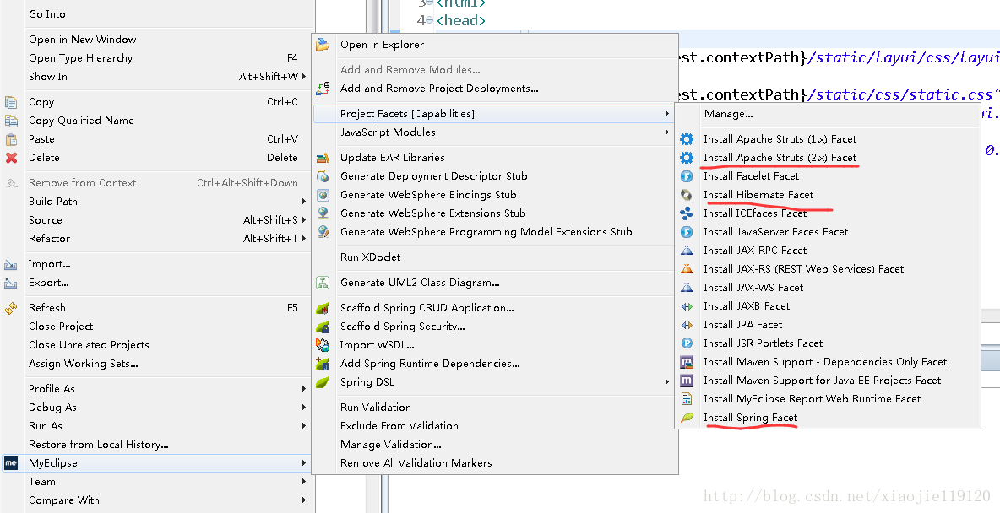The height and width of the screenshot is (513, 1000).
Task: Select Install Apache Struts (2.x) Facet
Action: [780, 158]
